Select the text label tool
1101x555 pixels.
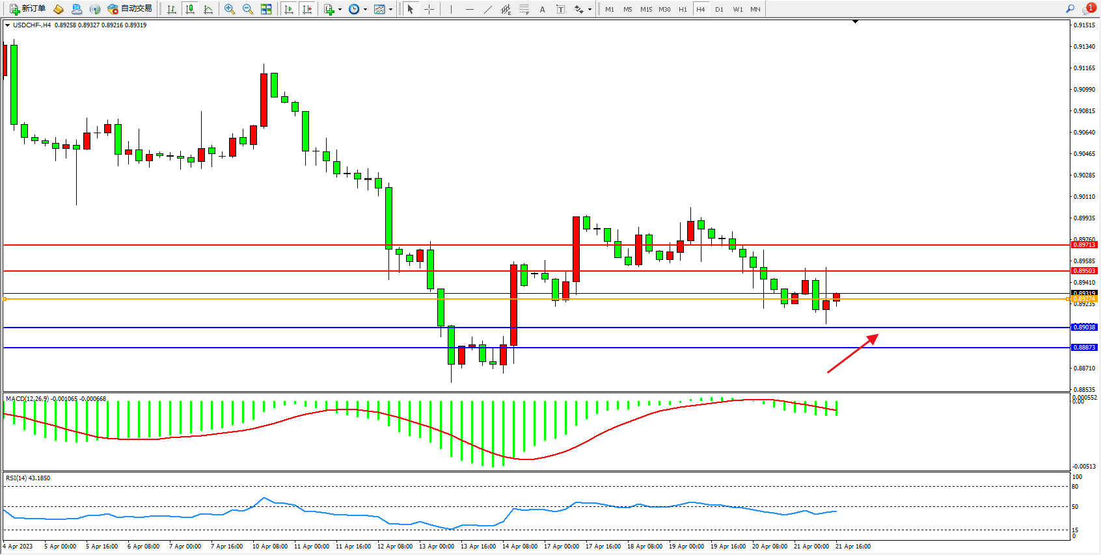pyautogui.click(x=543, y=9)
